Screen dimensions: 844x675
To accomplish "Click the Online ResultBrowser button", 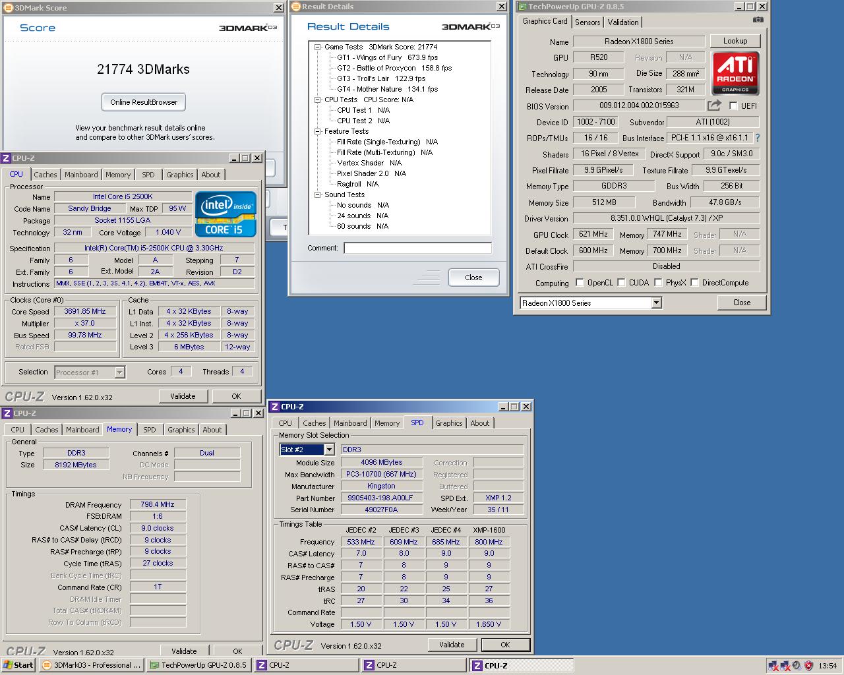I will (144, 102).
